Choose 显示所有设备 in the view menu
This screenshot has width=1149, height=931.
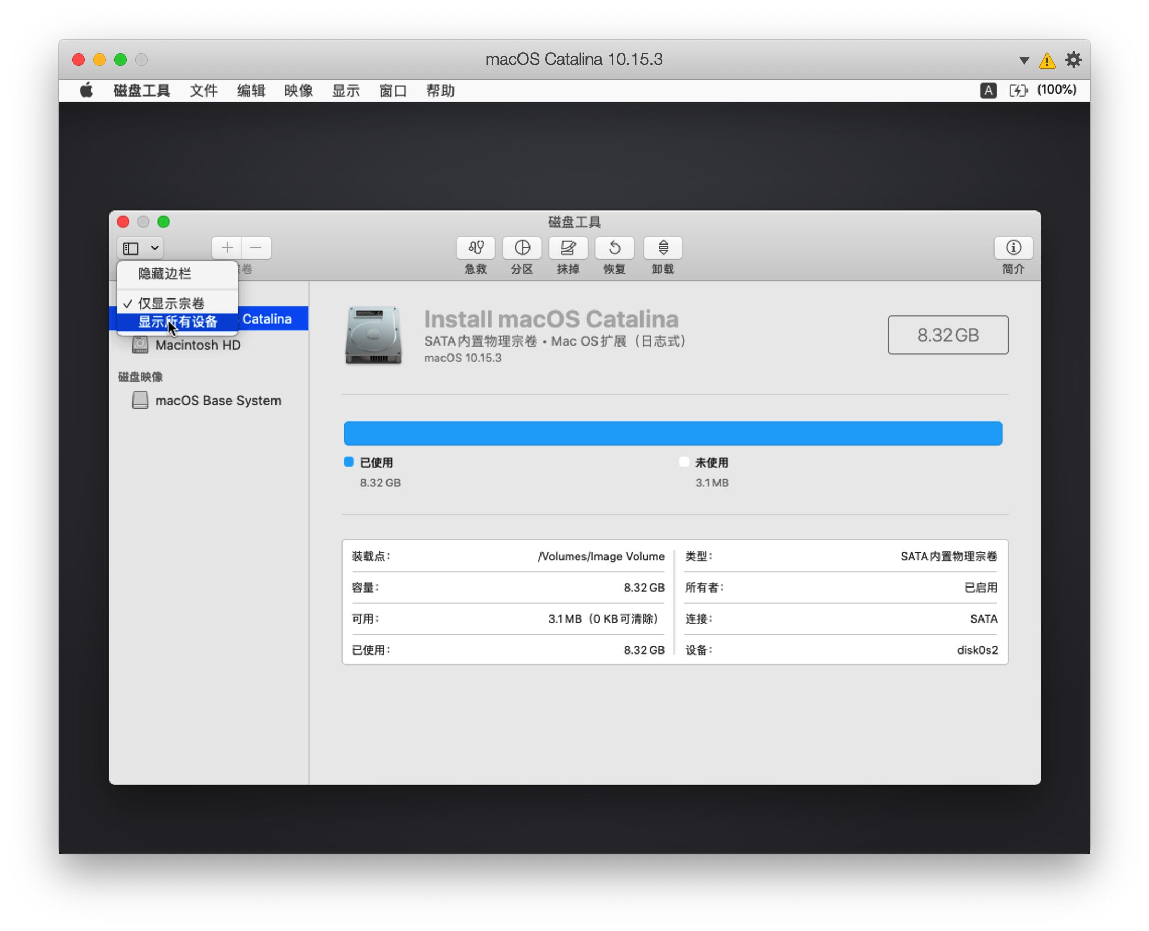coord(178,322)
